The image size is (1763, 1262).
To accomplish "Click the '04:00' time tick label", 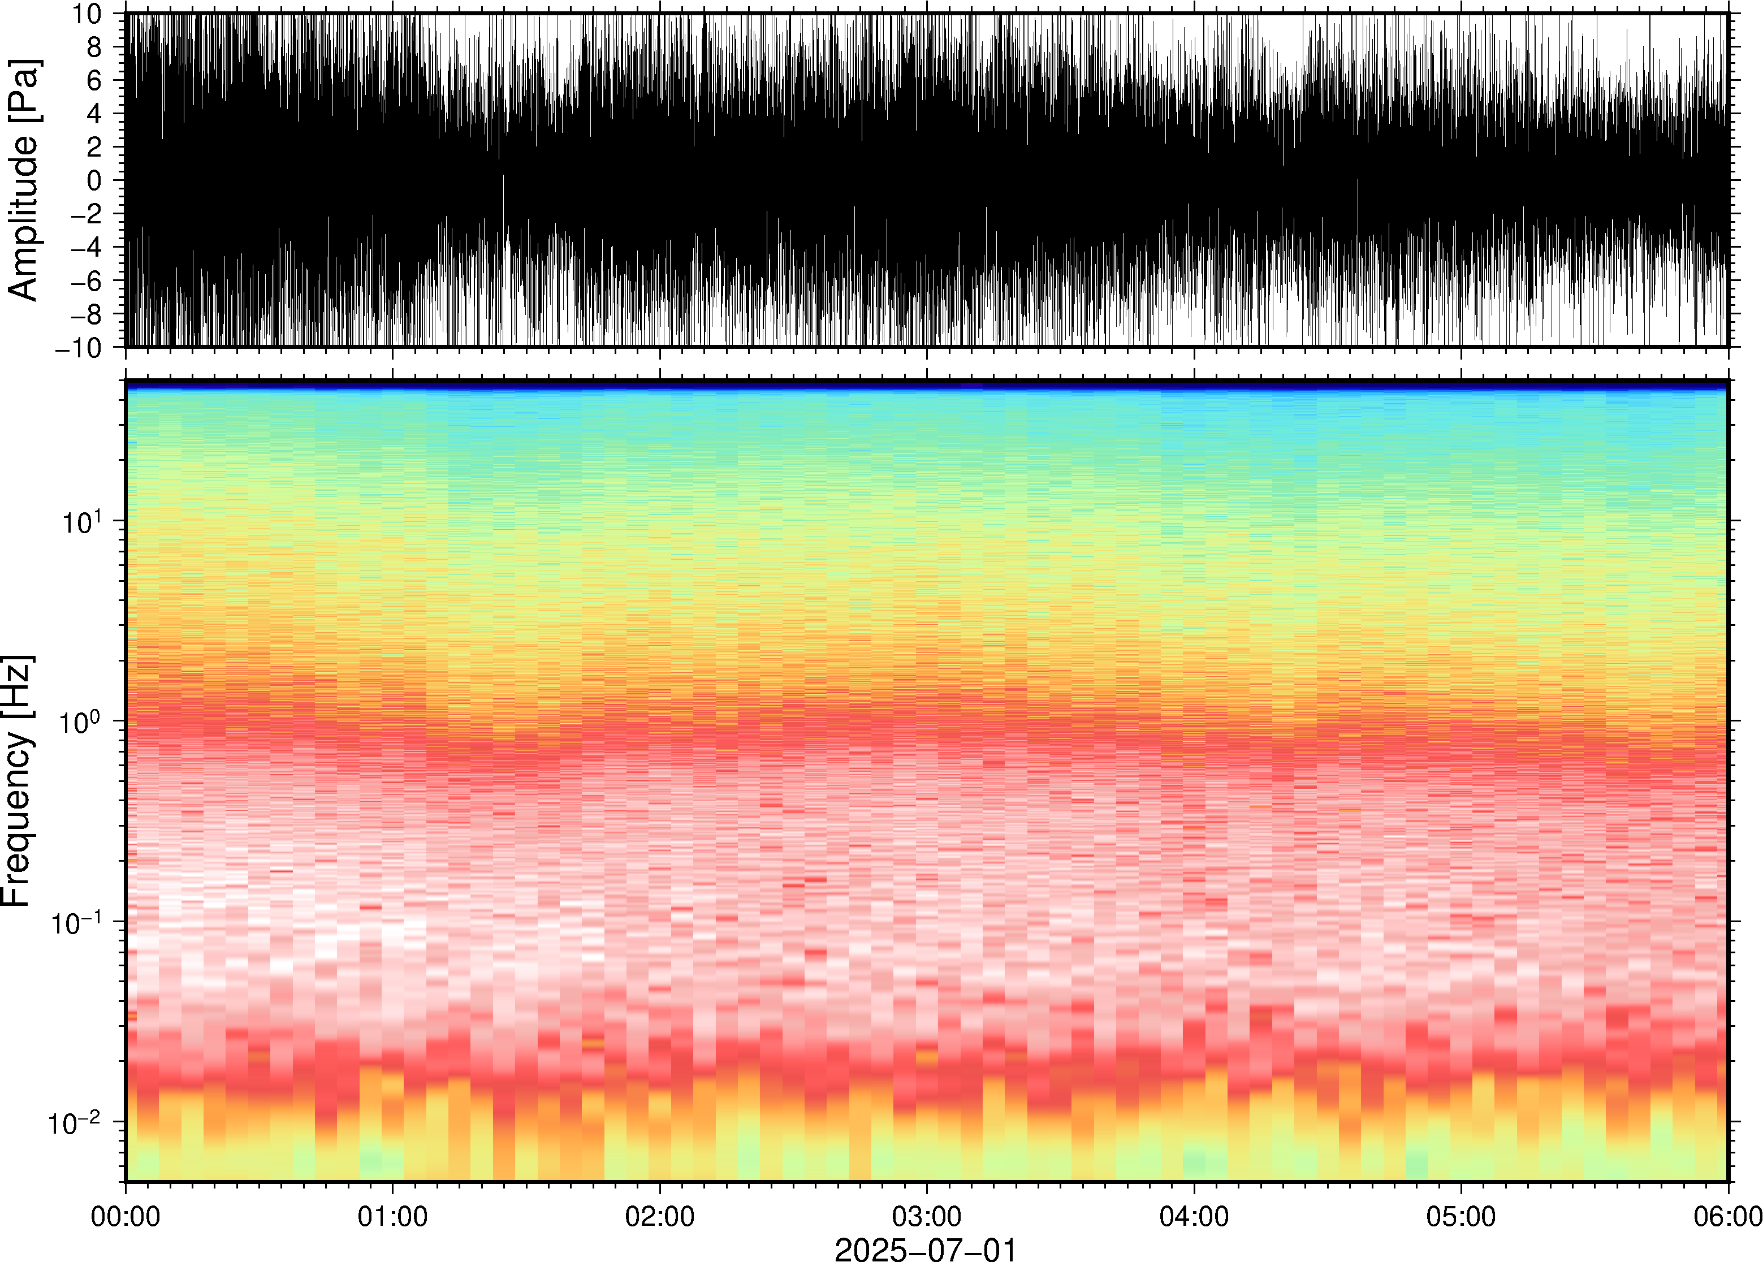I will [x=1194, y=1216].
